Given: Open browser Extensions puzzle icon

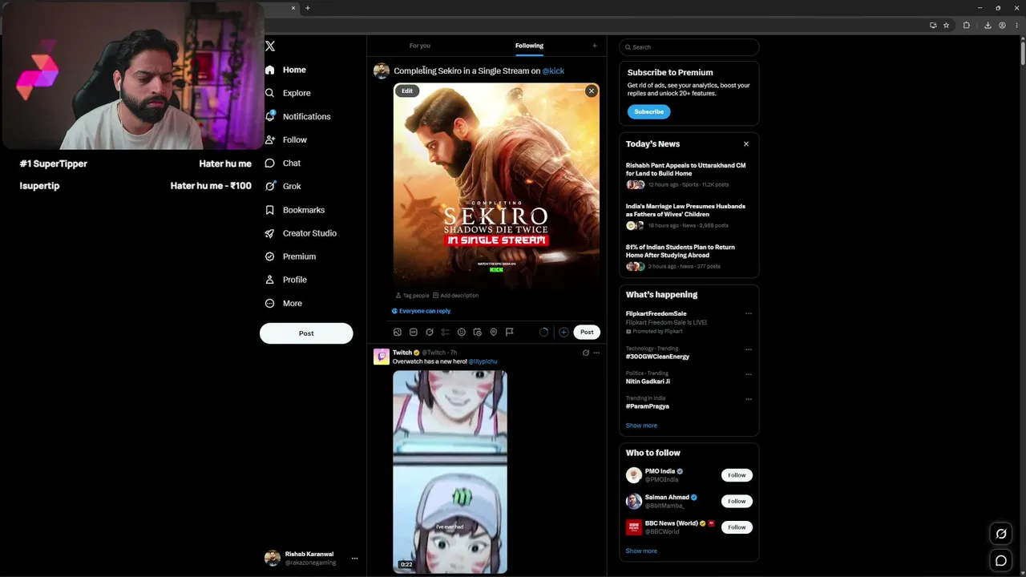Looking at the screenshot, I should click(966, 25).
